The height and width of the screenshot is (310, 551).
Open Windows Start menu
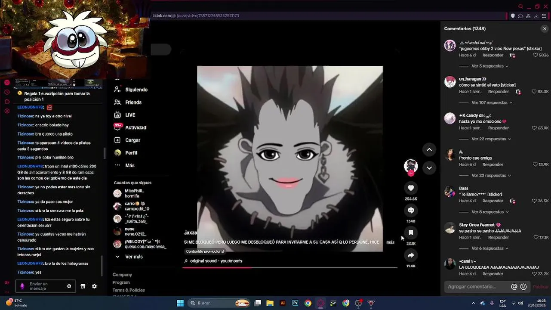click(x=180, y=303)
